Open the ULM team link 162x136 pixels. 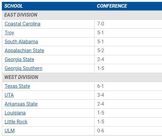[9, 131]
